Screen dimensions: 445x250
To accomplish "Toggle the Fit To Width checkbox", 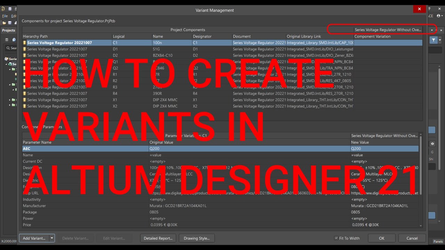I will pyautogui.click(x=336, y=238).
